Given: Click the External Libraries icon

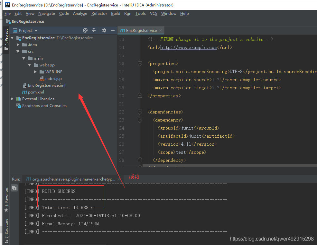Looking at the screenshot, I should [x=19, y=99].
